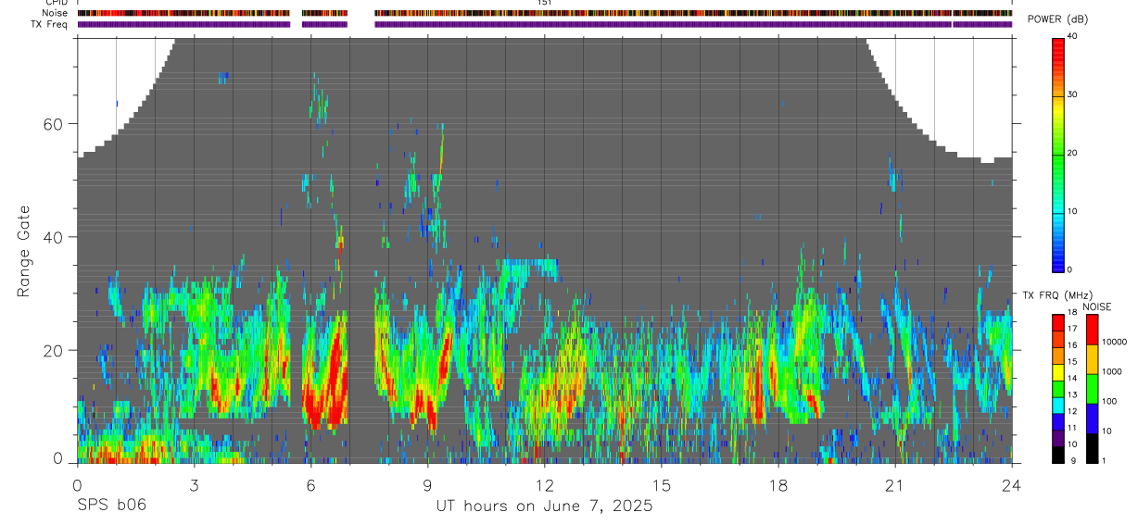Click the 21 hour axis label

coord(894,485)
